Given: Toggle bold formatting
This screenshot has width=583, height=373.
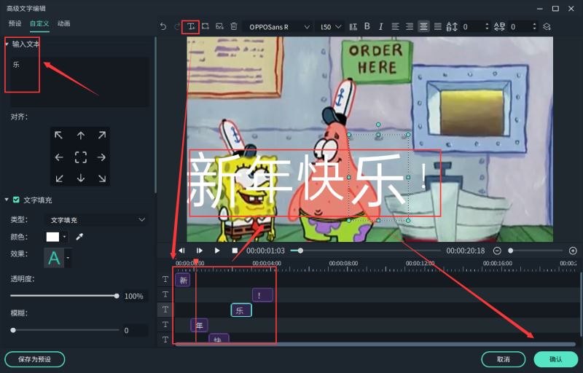Looking at the screenshot, I should point(367,26).
